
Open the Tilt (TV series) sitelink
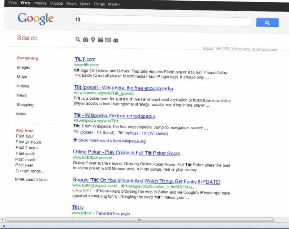[155, 133]
